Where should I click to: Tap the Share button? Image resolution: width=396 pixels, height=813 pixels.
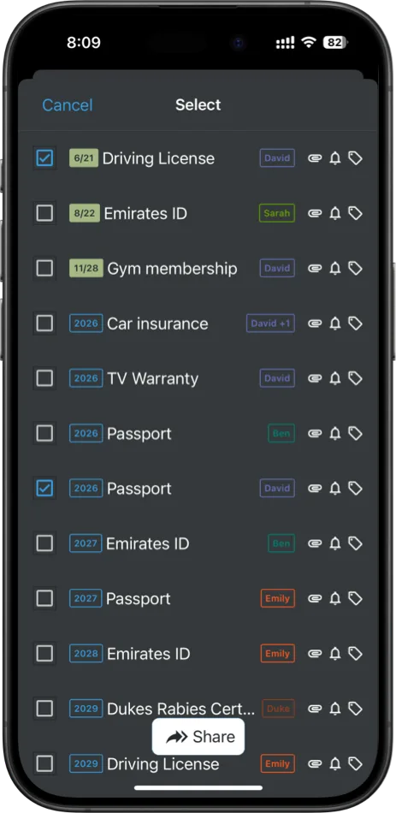pyautogui.click(x=198, y=737)
